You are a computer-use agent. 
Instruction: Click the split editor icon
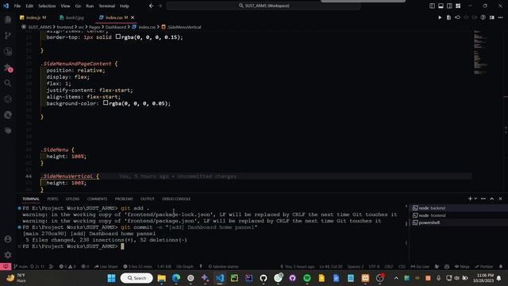click(x=492, y=17)
